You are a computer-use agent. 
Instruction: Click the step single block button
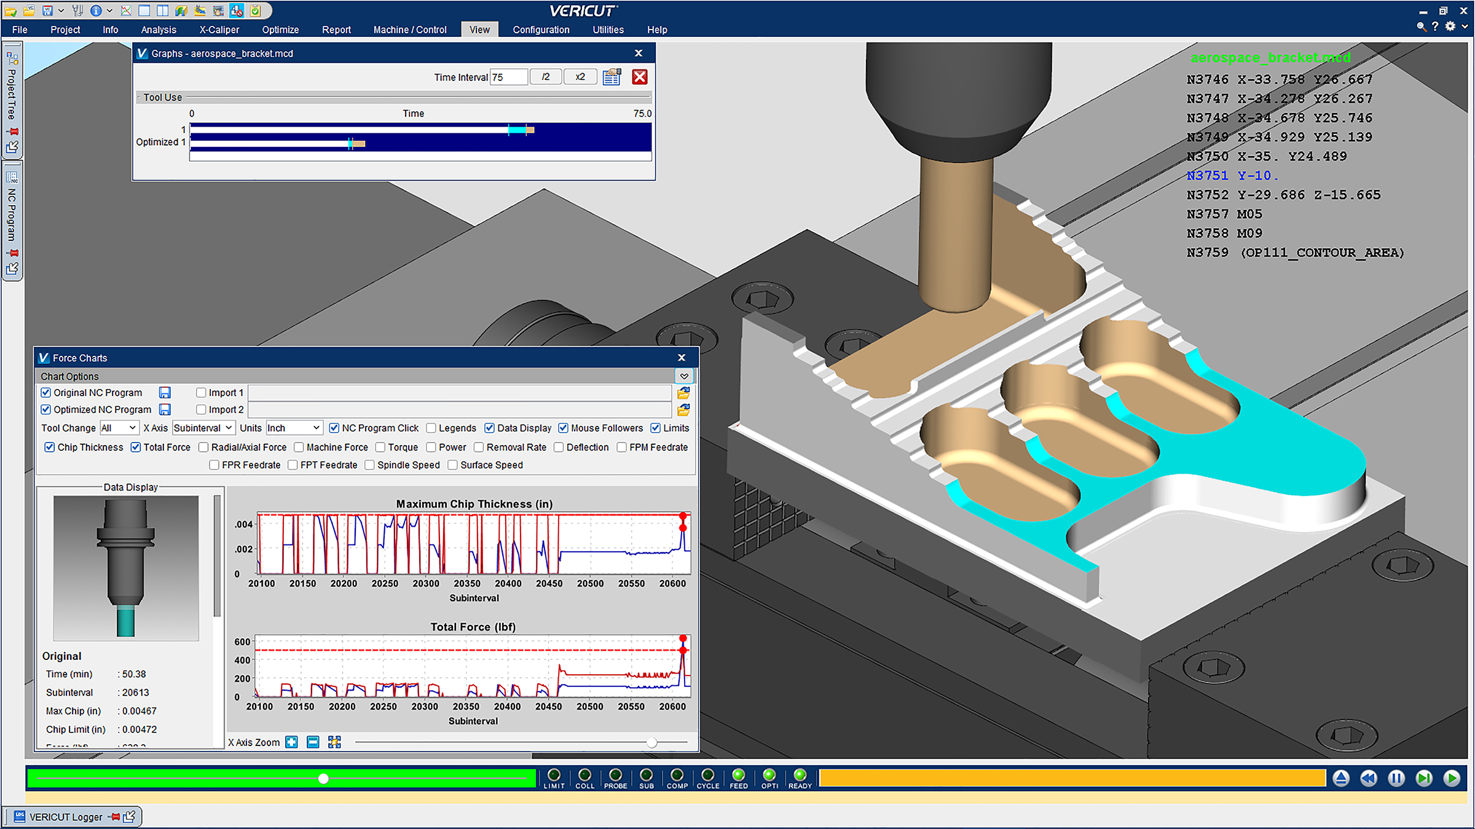[1424, 779]
